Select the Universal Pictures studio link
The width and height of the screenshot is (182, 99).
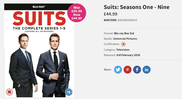point(125,39)
